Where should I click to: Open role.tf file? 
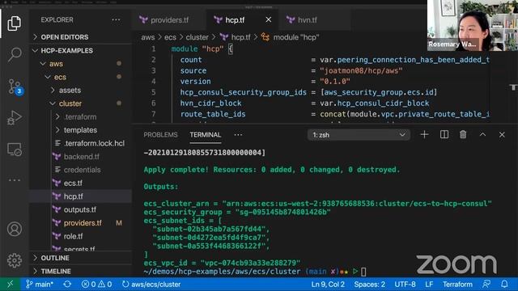click(x=81, y=236)
